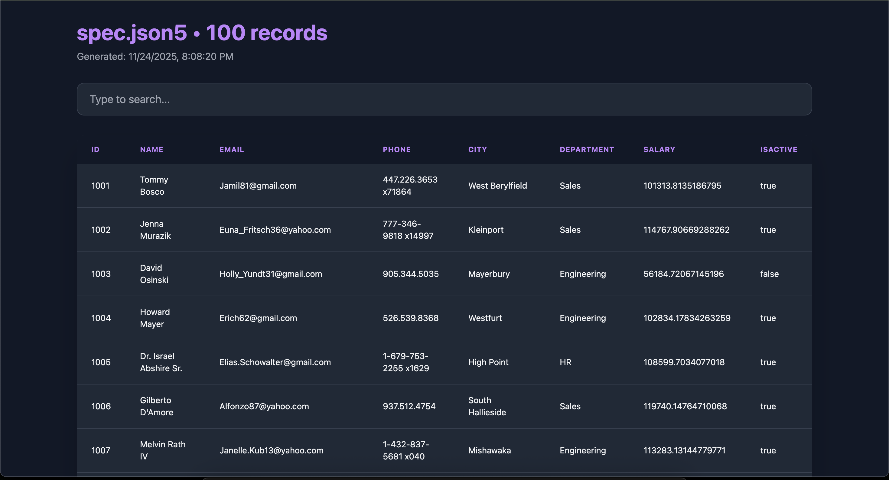Screen dimensions: 889x480
Task: Sort records by SALARY column
Action: coord(659,149)
